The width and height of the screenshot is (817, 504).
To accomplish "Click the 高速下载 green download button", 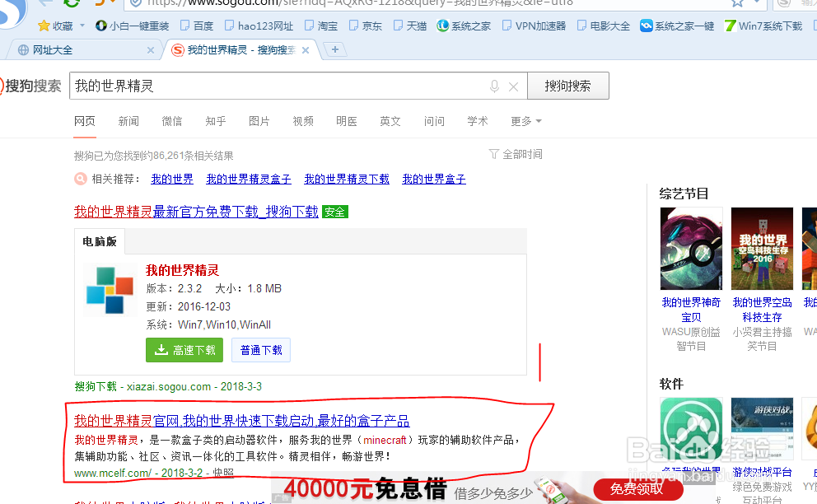I will click(184, 349).
